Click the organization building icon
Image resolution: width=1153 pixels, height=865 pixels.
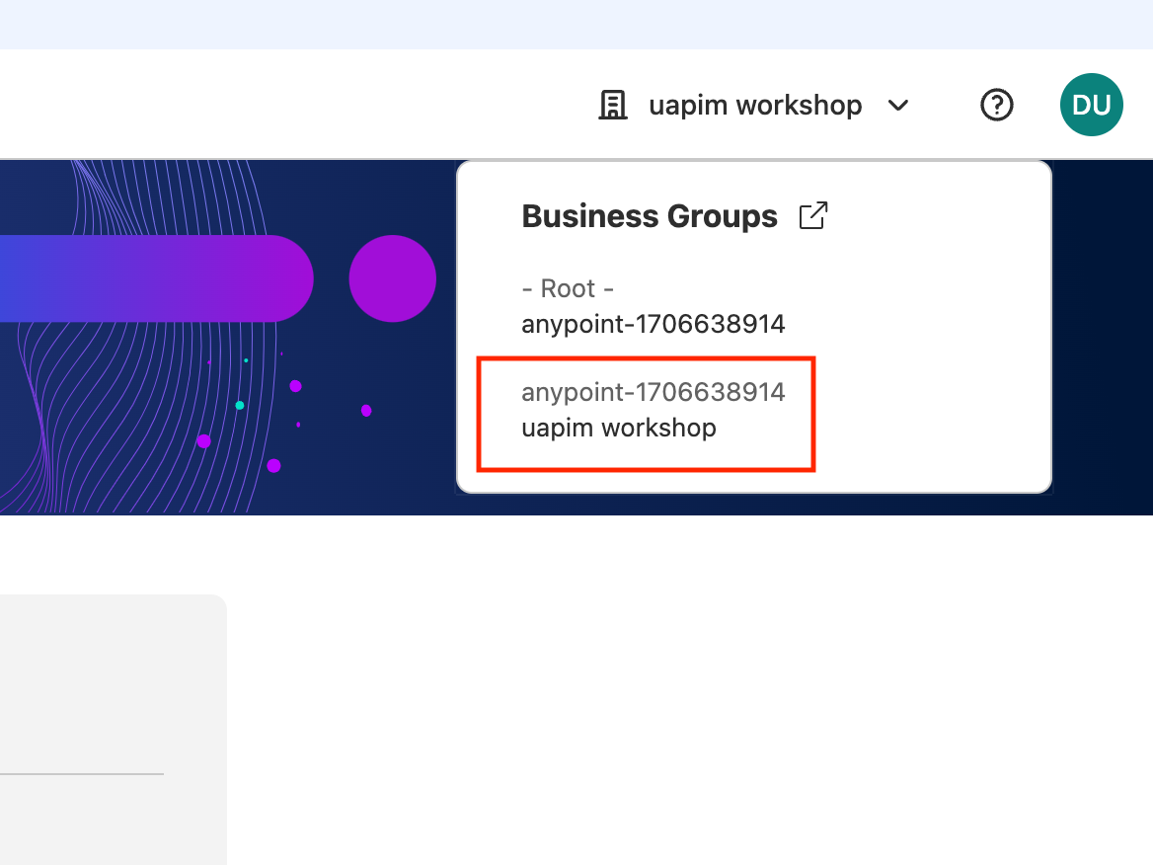(612, 106)
